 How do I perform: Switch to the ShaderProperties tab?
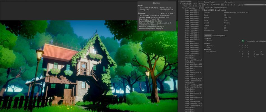pyautogui.click(x=219, y=36)
